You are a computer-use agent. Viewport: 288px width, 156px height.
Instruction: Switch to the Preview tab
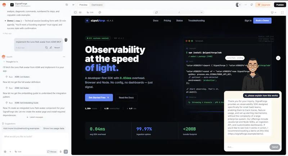(x=84, y=5)
